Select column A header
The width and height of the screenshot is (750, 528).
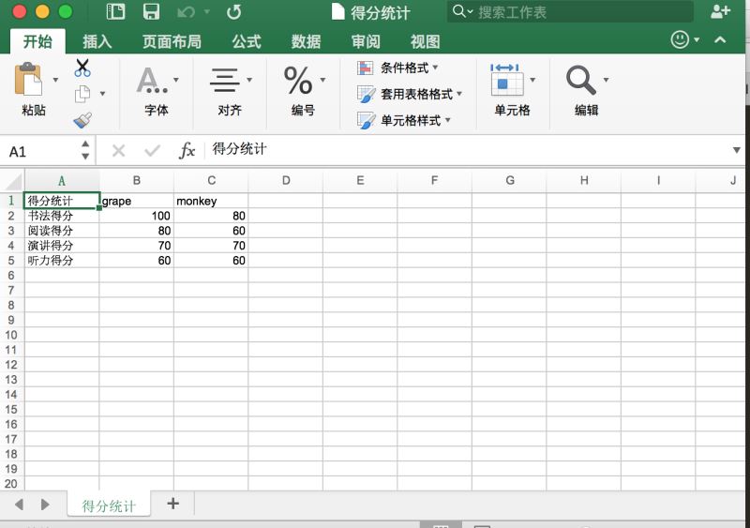tap(62, 180)
